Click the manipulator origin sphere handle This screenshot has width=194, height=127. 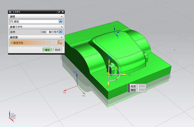pyautogui.click(x=109, y=74)
